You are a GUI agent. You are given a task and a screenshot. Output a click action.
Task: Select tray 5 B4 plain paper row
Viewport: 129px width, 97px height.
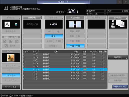pos(65,66)
